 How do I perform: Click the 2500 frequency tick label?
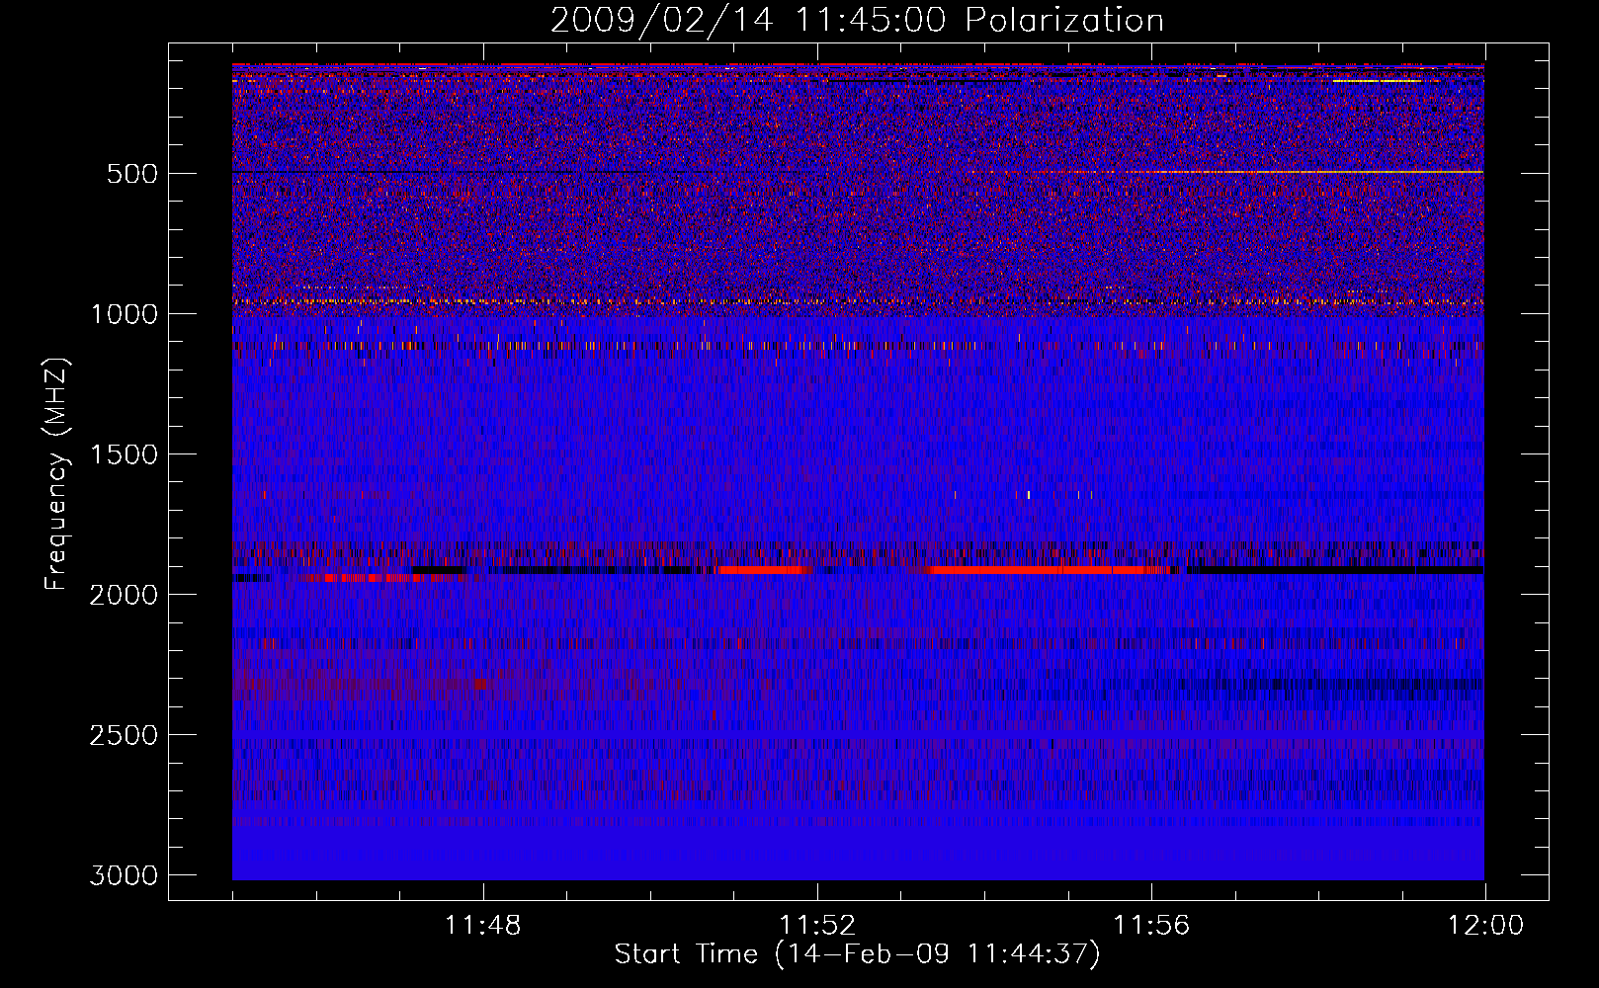pyautogui.click(x=124, y=735)
